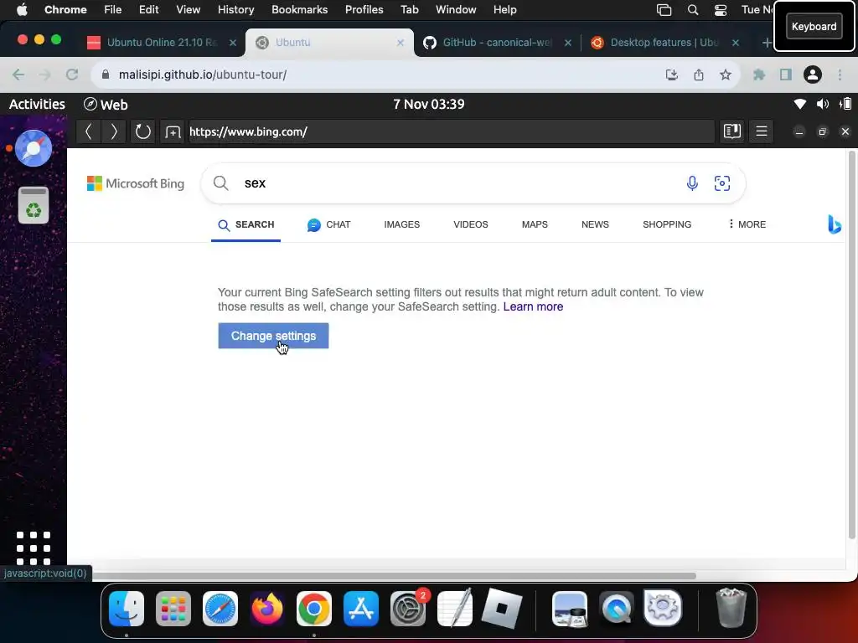This screenshot has height=643, width=858.
Task: Open the Web app menu in Ubuntu top bar
Action: (x=106, y=105)
